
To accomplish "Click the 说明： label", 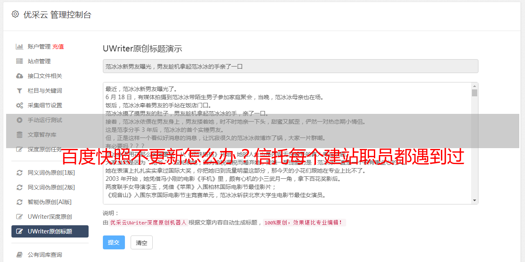I will click(x=111, y=213).
